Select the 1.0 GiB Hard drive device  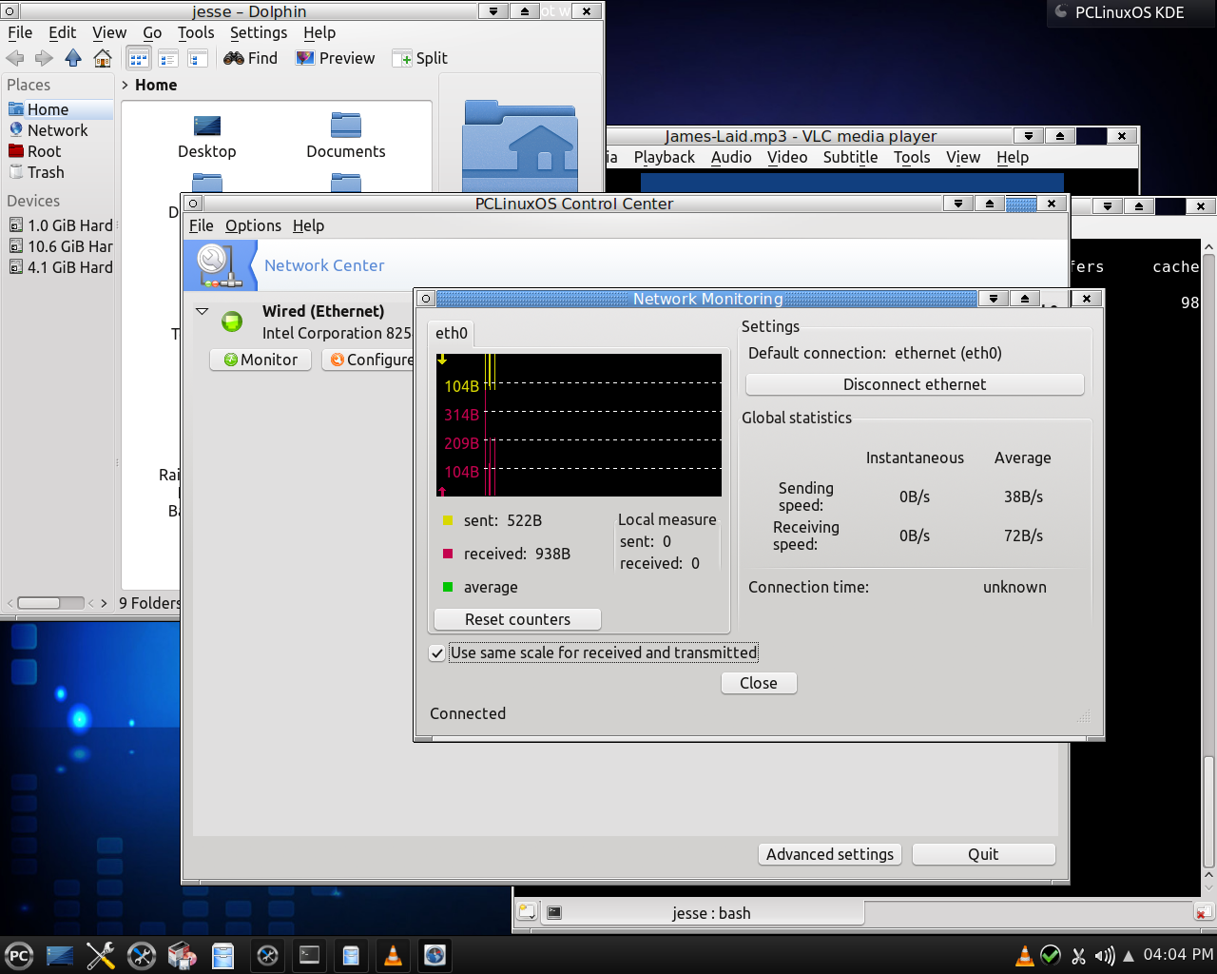61,225
